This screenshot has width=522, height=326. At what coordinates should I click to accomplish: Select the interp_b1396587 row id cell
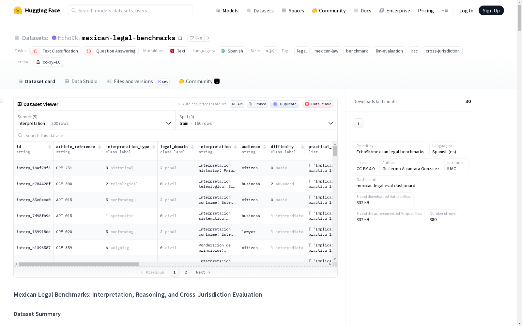34,248
